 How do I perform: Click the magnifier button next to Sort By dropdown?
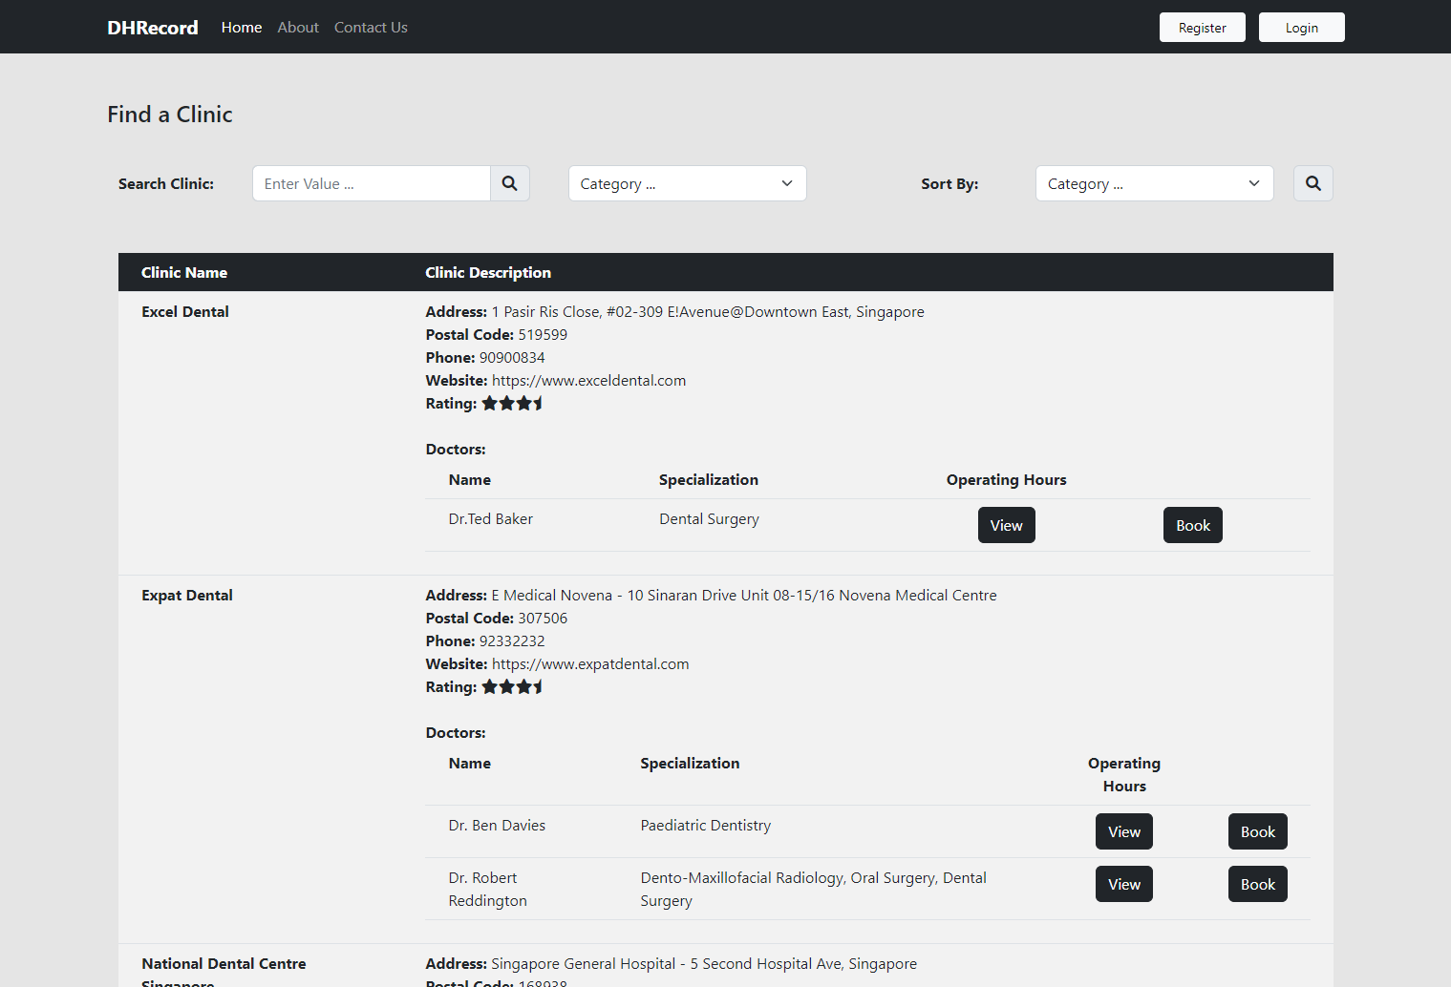click(x=1313, y=183)
